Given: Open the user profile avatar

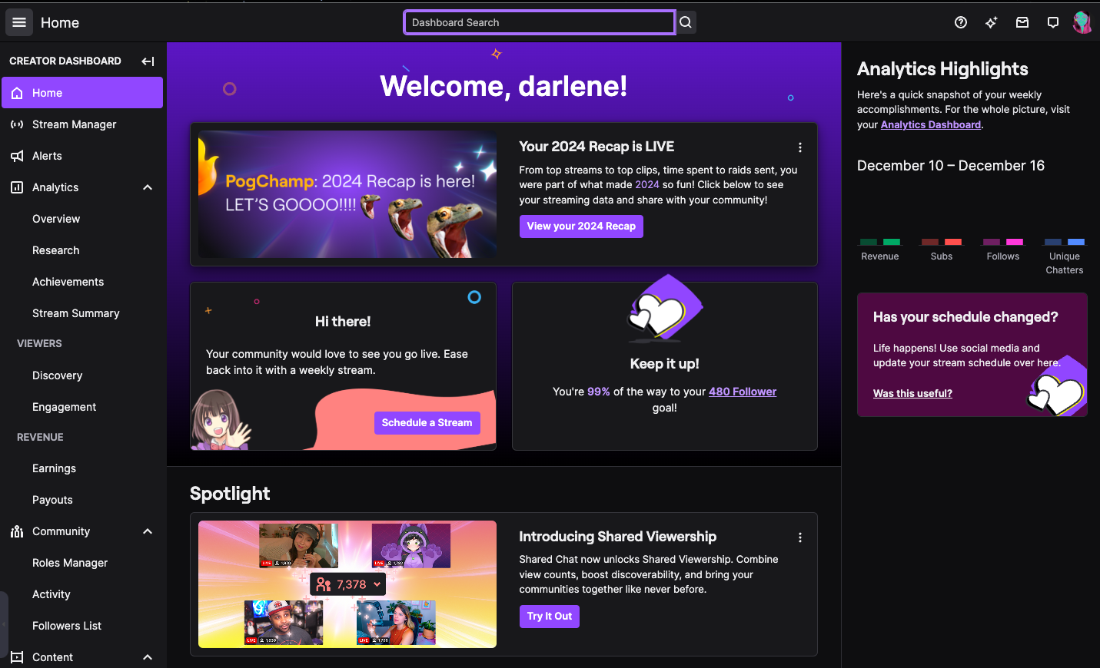Looking at the screenshot, I should point(1082,22).
